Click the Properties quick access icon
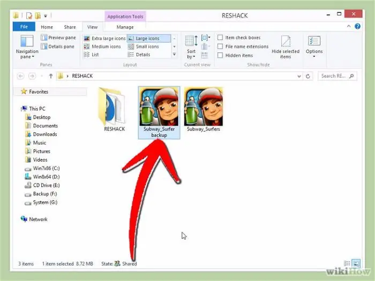 point(29,16)
